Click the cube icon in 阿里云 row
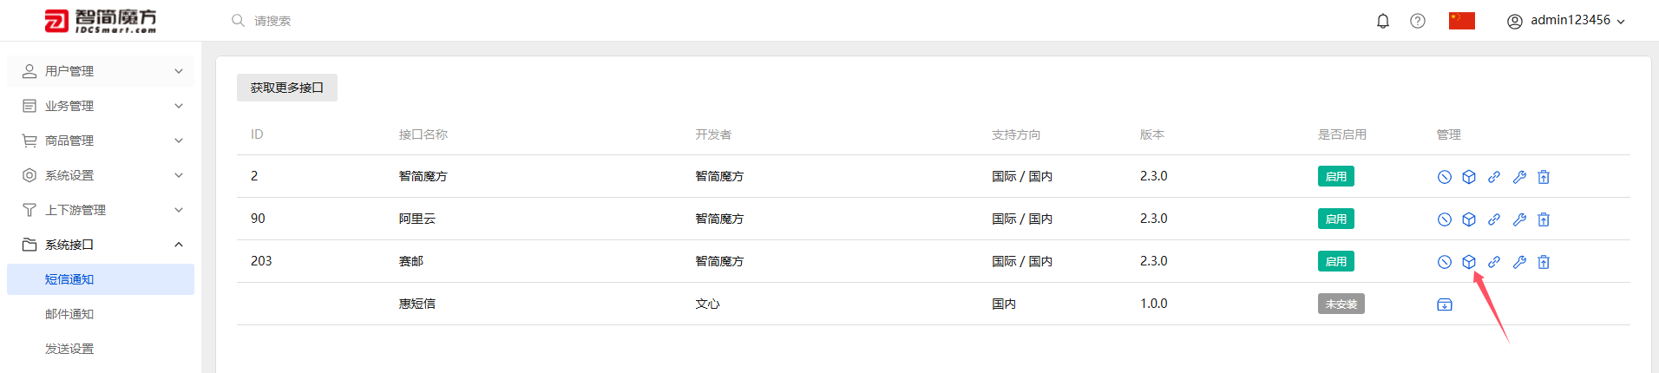The width and height of the screenshot is (1659, 373). point(1469,219)
